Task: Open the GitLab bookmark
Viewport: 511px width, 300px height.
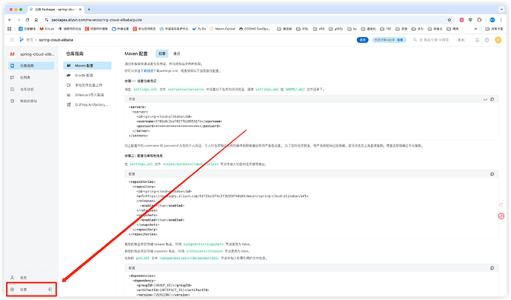Action: (47, 29)
